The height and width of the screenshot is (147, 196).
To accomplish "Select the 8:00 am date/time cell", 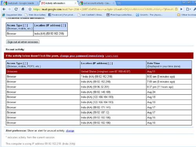I will click(x=169, y=77).
